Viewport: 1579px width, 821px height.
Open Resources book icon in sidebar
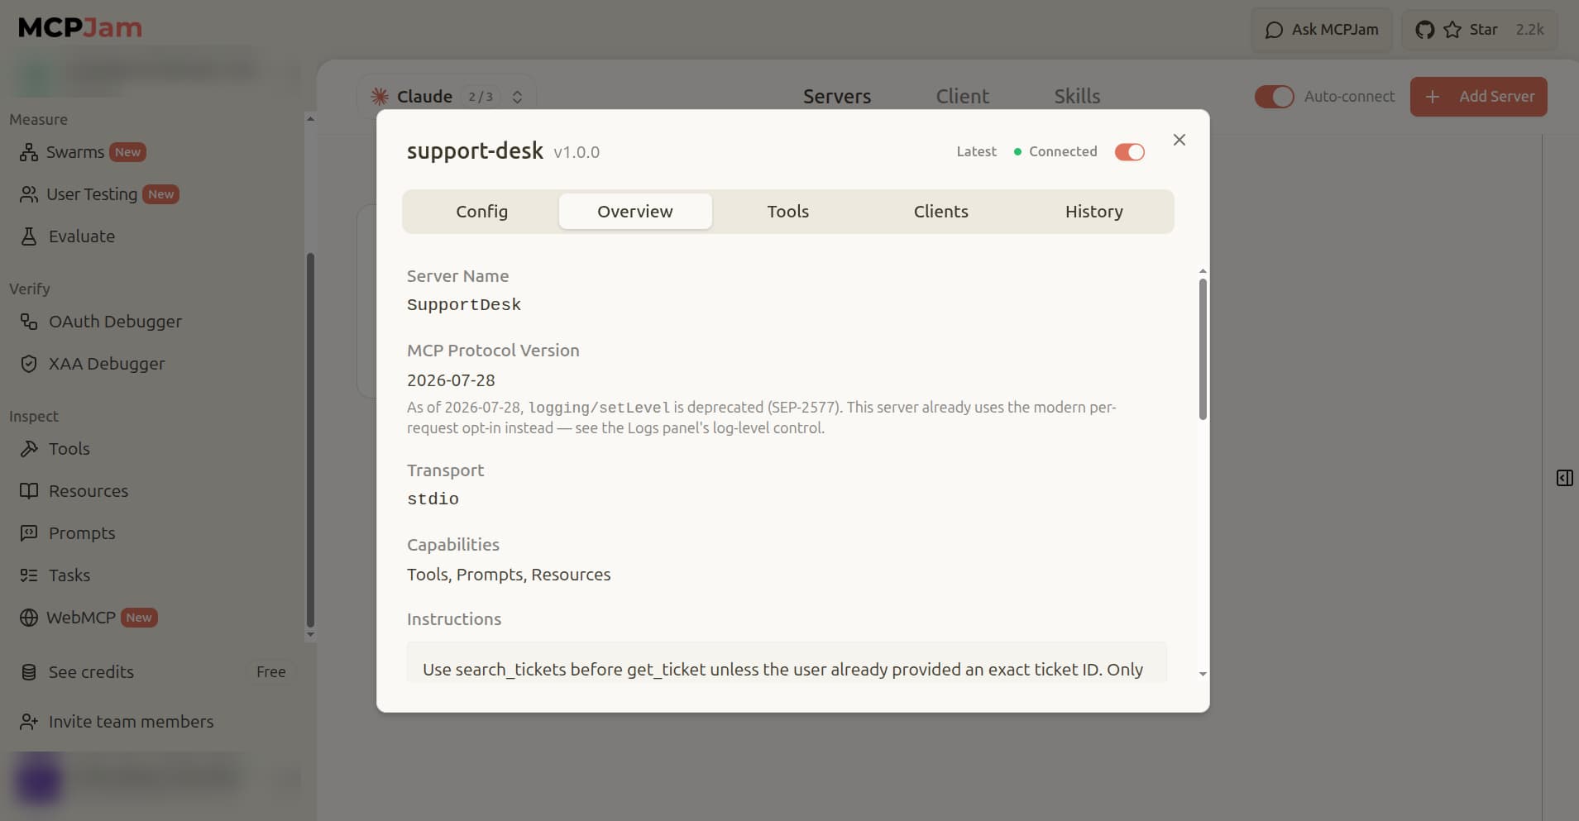pyautogui.click(x=29, y=491)
